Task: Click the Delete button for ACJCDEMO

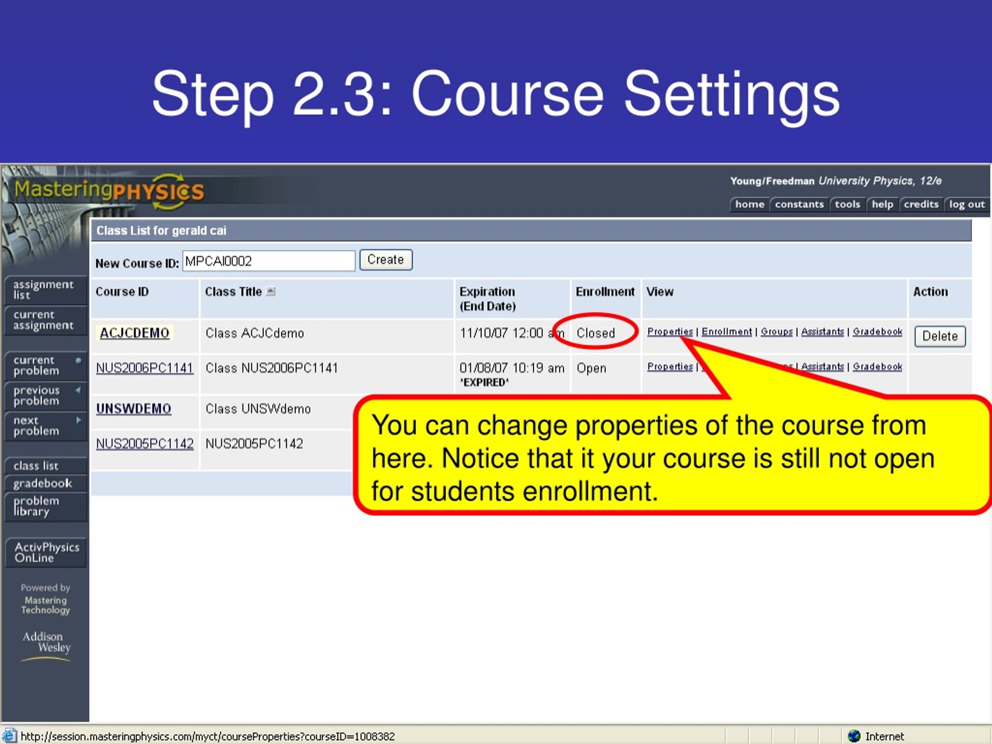Action: tap(940, 336)
